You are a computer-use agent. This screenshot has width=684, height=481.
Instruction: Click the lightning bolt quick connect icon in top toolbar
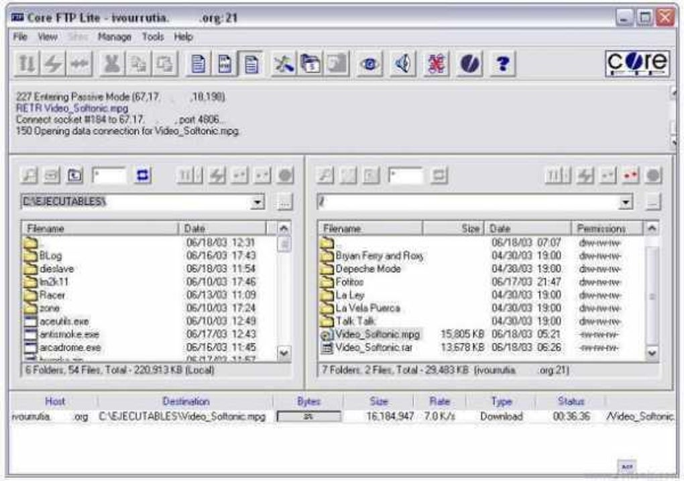point(53,64)
